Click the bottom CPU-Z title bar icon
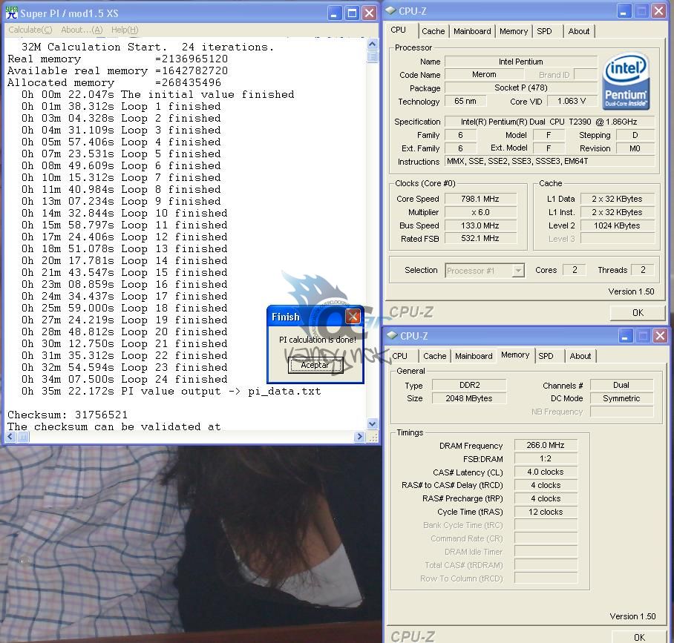Image resolution: width=674 pixels, height=643 pixels. pyautogui.click(x=392, y=335)
